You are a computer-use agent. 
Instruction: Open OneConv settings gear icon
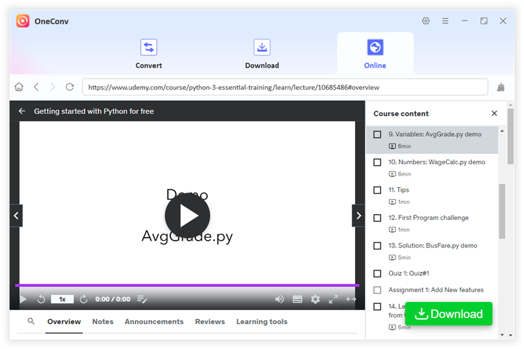coord(425,21)
